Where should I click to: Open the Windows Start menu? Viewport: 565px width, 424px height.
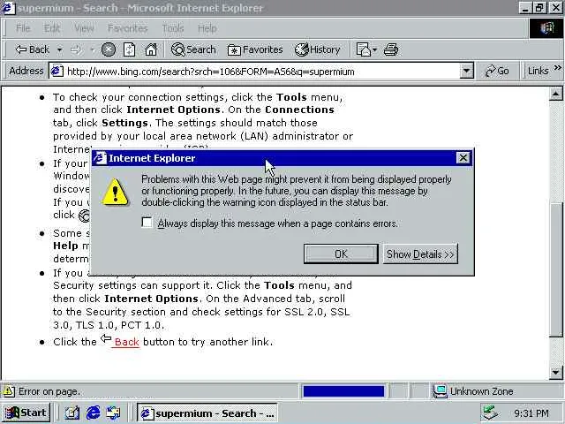[26, 413]
